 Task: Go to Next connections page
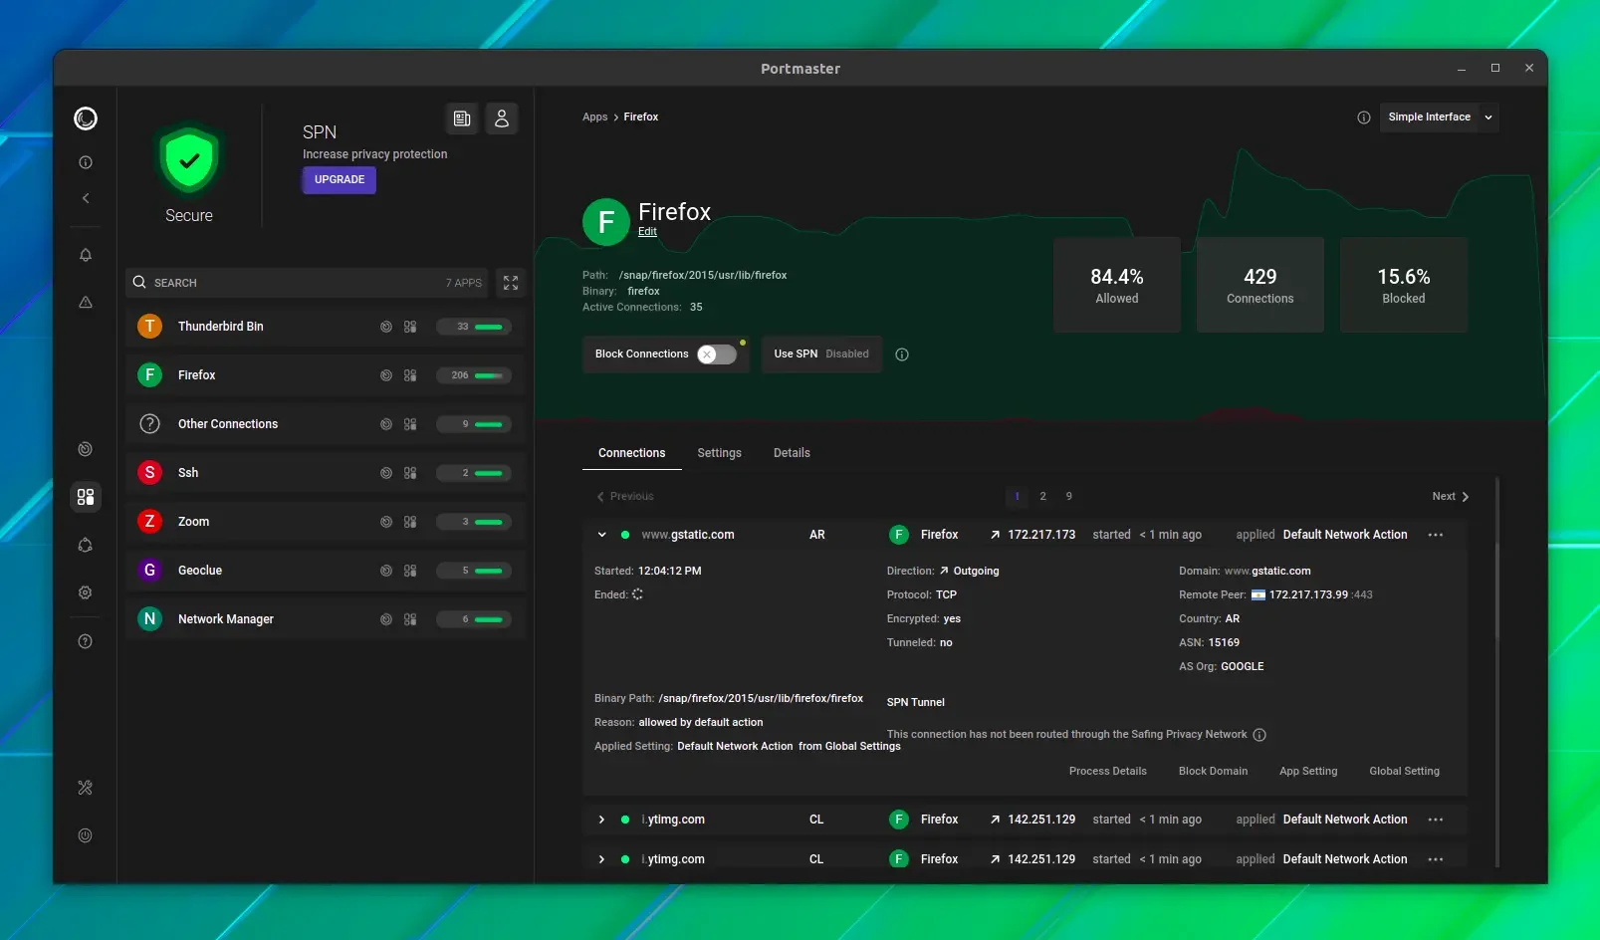click(1451, 496)
